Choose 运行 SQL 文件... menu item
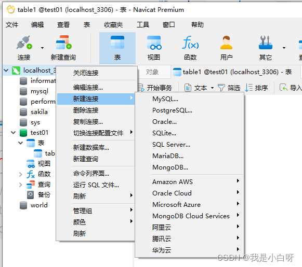Viewport: 302px width, 267px height. 96,185
